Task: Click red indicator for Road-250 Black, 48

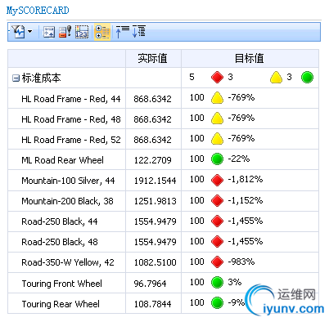Action: pyautogui.click(x=217, y=241)
